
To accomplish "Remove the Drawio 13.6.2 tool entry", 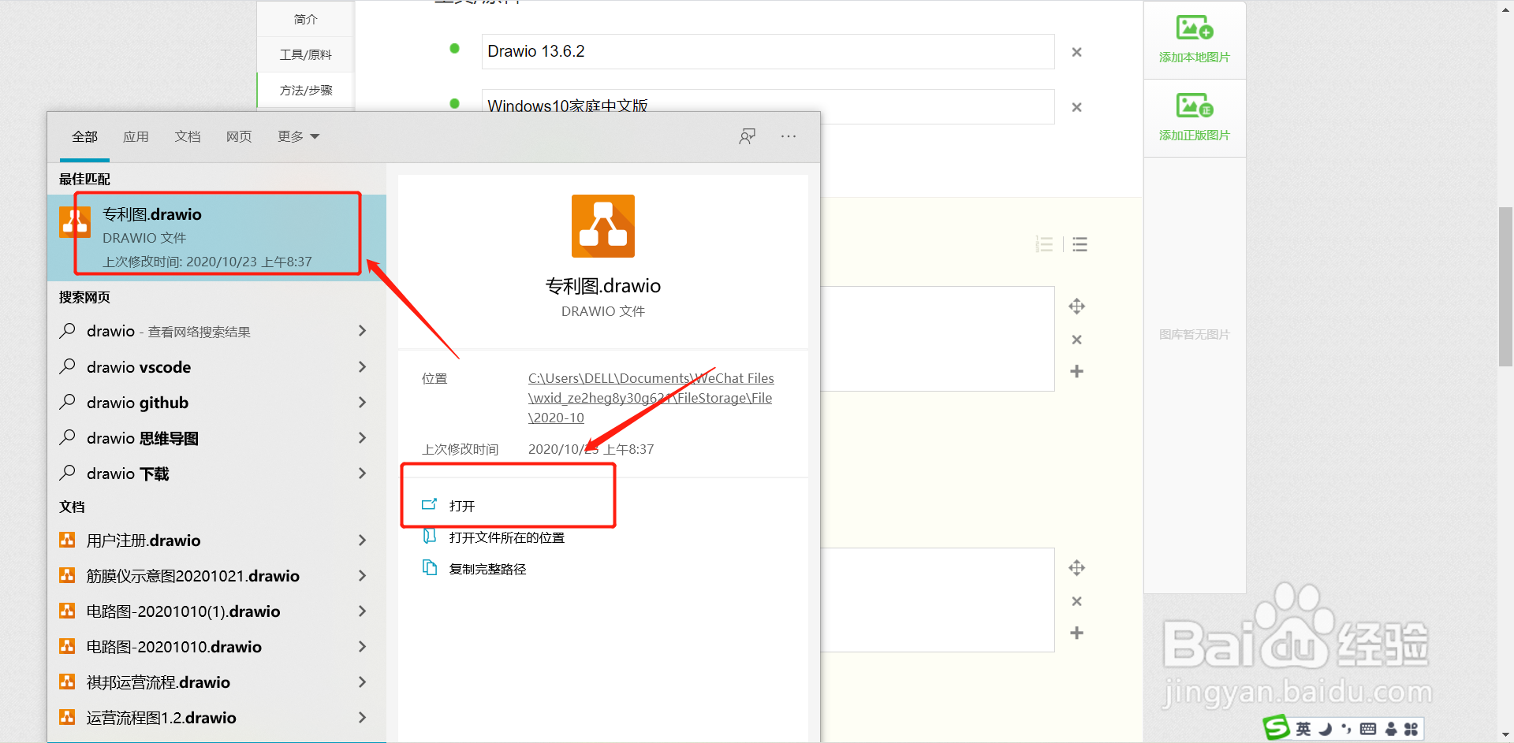I will click(1076, 52).
